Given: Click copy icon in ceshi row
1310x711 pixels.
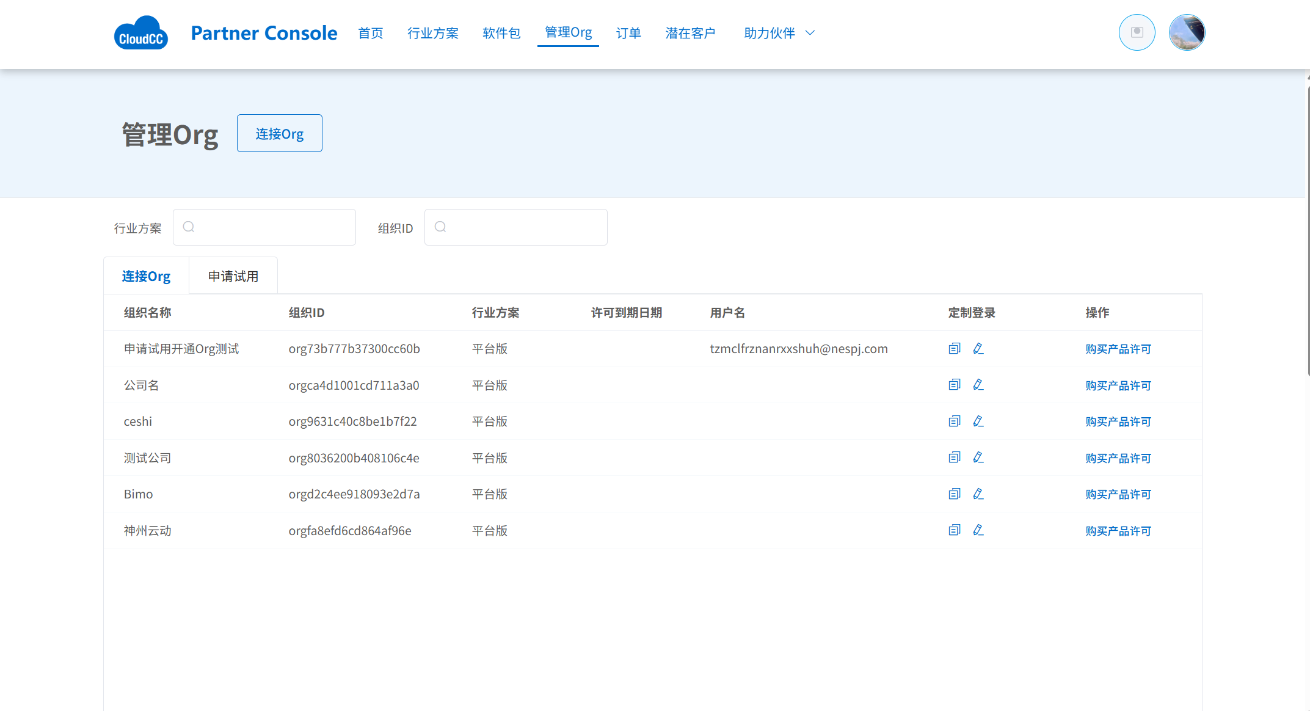Looking at the screenshot, I should click(954, 421).
